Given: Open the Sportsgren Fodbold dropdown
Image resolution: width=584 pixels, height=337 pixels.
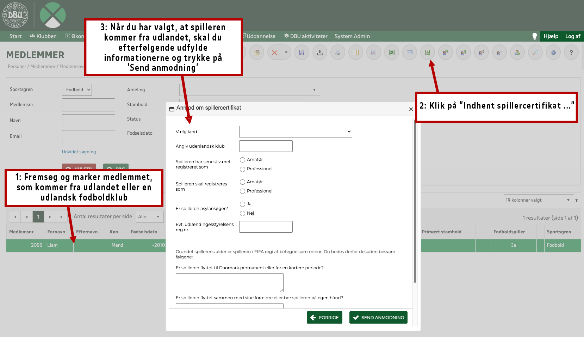Looking at the screenshot, I should [x=77, y=90].
